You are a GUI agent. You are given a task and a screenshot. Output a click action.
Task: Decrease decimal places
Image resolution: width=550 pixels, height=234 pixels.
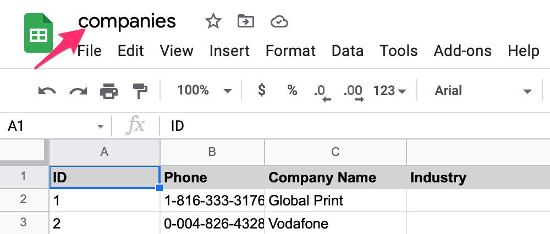[322, 93]
